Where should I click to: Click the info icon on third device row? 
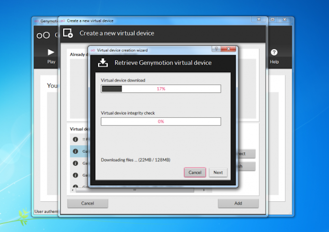pos(75,163)
